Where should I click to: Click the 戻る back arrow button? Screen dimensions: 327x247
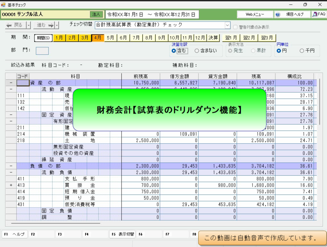[x=16, y=25]
